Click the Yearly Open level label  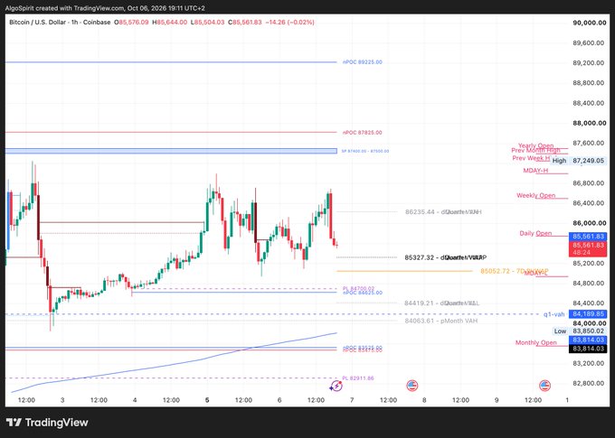(x=535, y=145)
